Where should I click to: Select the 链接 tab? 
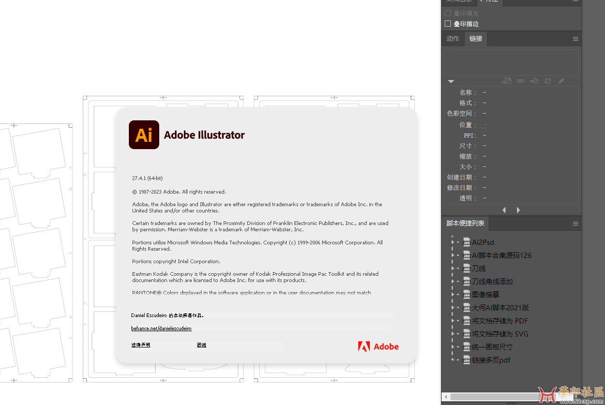[476, 39]
